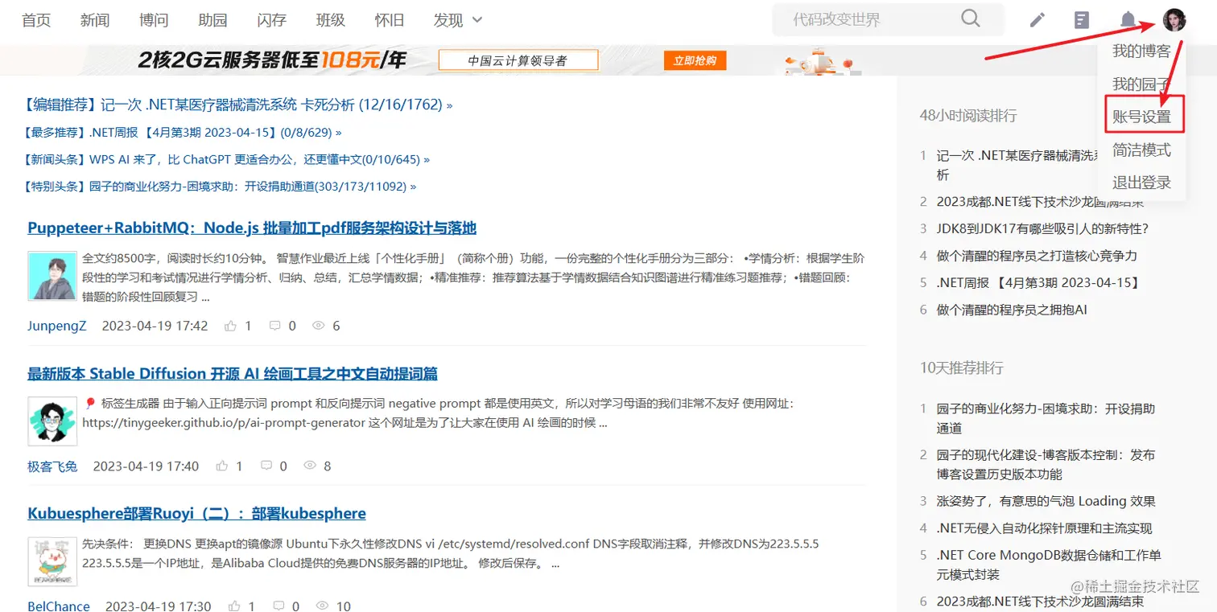Open the Puppeteer+RabbitMQ article link
Viewport: 1217px width, 612px height.
click(252, 228)
